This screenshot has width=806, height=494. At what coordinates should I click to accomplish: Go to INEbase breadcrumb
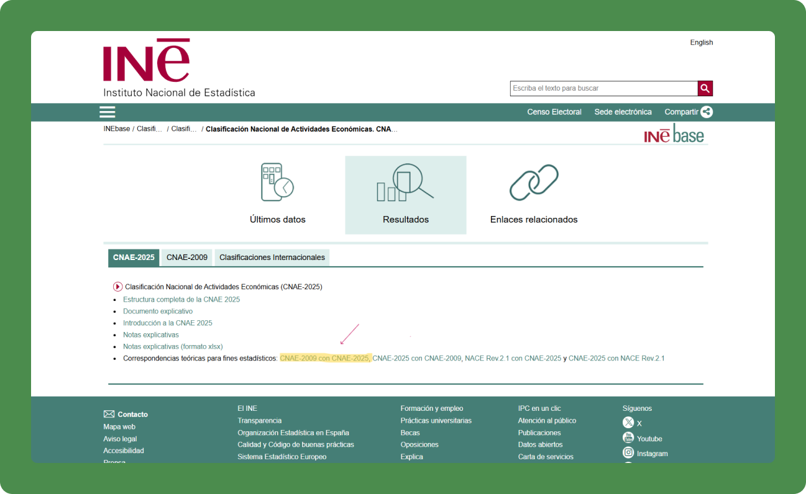(117, 129)
